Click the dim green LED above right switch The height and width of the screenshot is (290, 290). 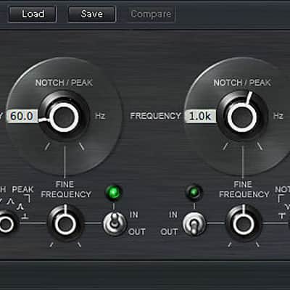coord(194,192)
